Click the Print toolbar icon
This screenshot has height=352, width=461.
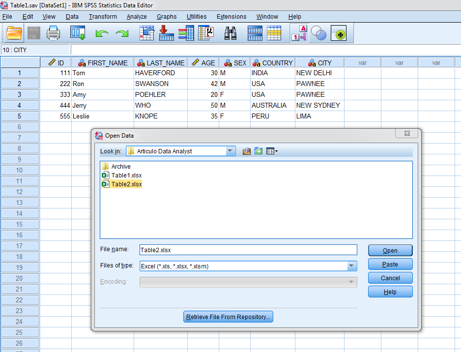point(53,33)
